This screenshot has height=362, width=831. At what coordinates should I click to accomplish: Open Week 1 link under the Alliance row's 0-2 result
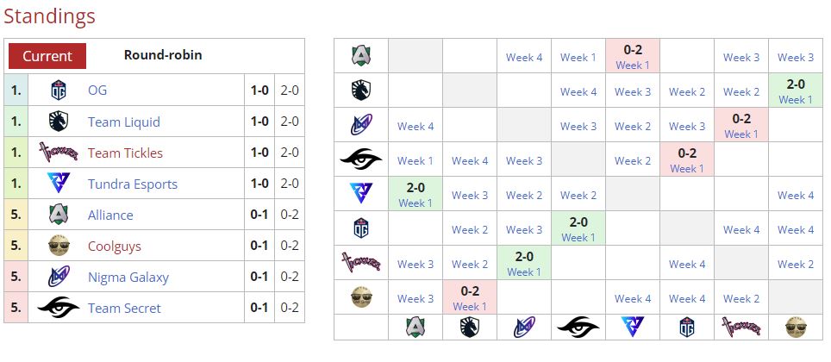click(x=633, y=66)
